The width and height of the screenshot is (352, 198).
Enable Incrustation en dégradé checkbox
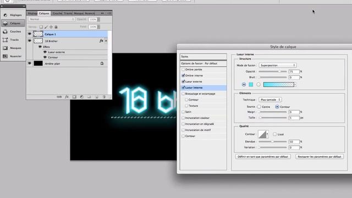(183, 124)
